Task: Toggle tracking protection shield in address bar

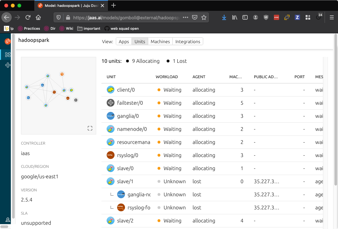Action: coord(59,17)
